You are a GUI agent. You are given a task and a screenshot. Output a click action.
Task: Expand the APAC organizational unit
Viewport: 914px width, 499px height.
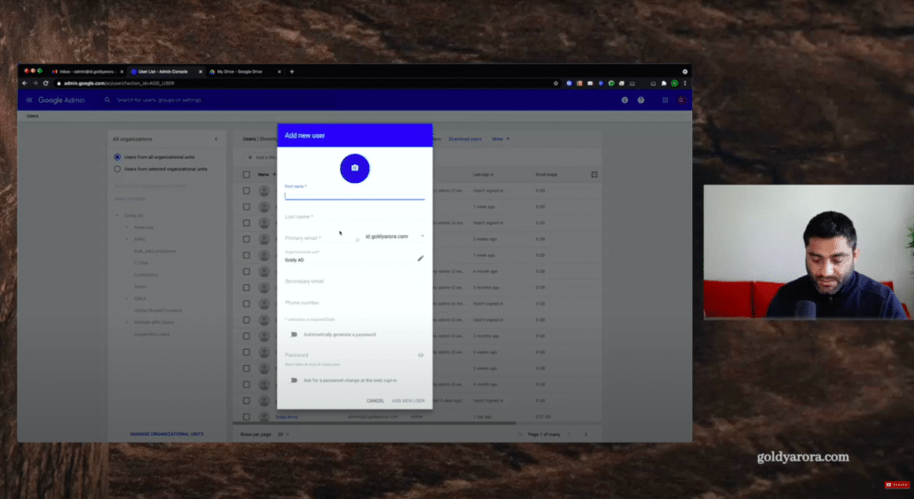pos(127,239)
